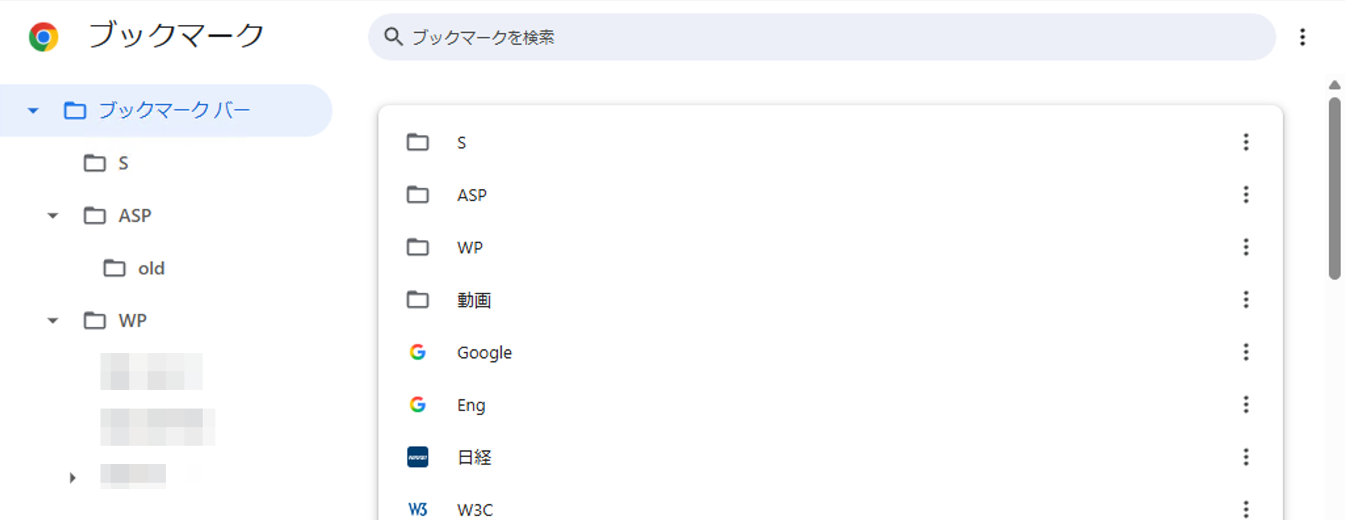Viewport: 1345px width, 520px height.
Task: Open more actions for 日経 bookmark
Action: click(x=1245, y=458)
